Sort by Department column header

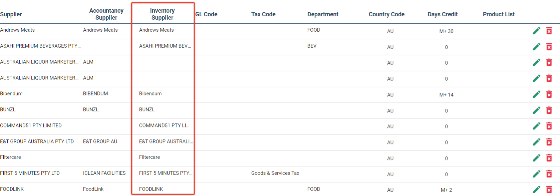(323, 14)
